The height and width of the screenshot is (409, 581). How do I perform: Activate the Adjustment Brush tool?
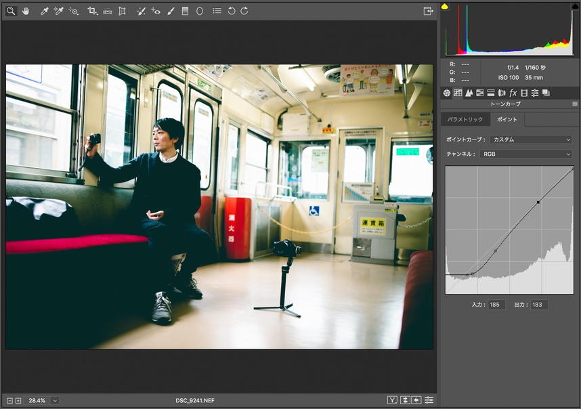[x=171, y=11]
